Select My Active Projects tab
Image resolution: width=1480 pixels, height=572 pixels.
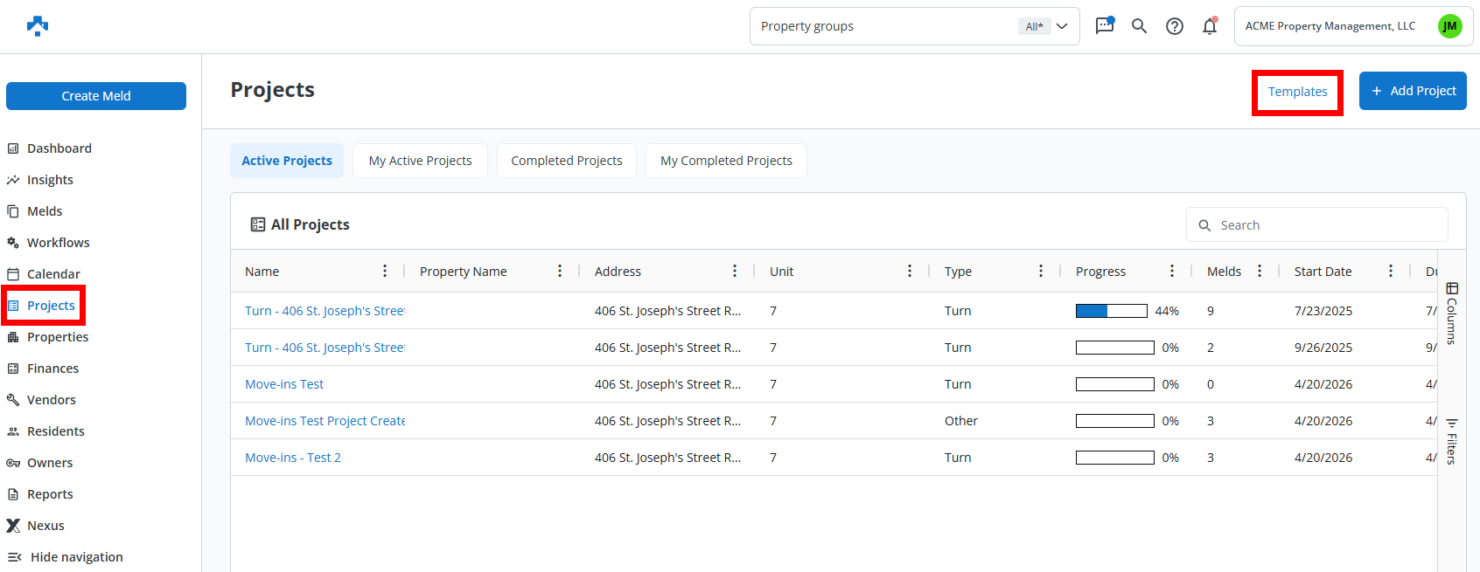point(420,161)
